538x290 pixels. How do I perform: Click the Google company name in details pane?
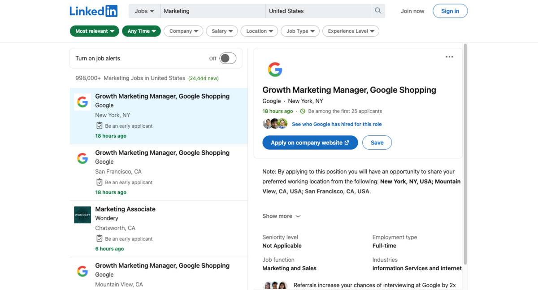click(272, 101)
